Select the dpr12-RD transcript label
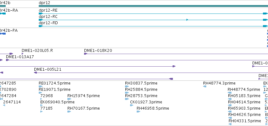Viewport: 268px width, 126px height. (48, 23)
